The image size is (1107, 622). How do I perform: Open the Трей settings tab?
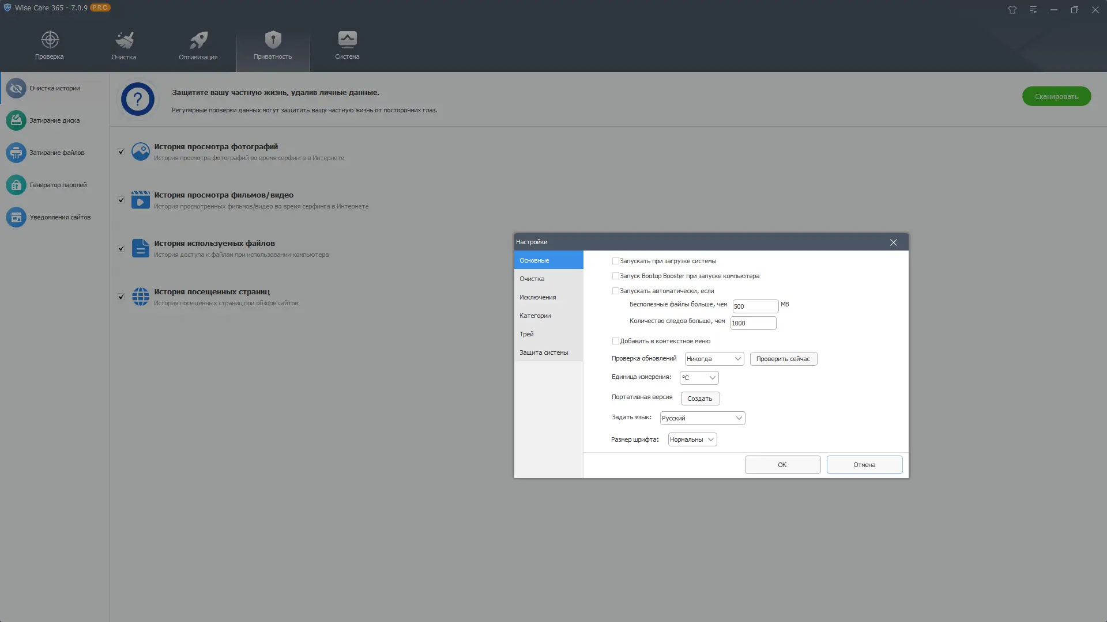(526, 334)
